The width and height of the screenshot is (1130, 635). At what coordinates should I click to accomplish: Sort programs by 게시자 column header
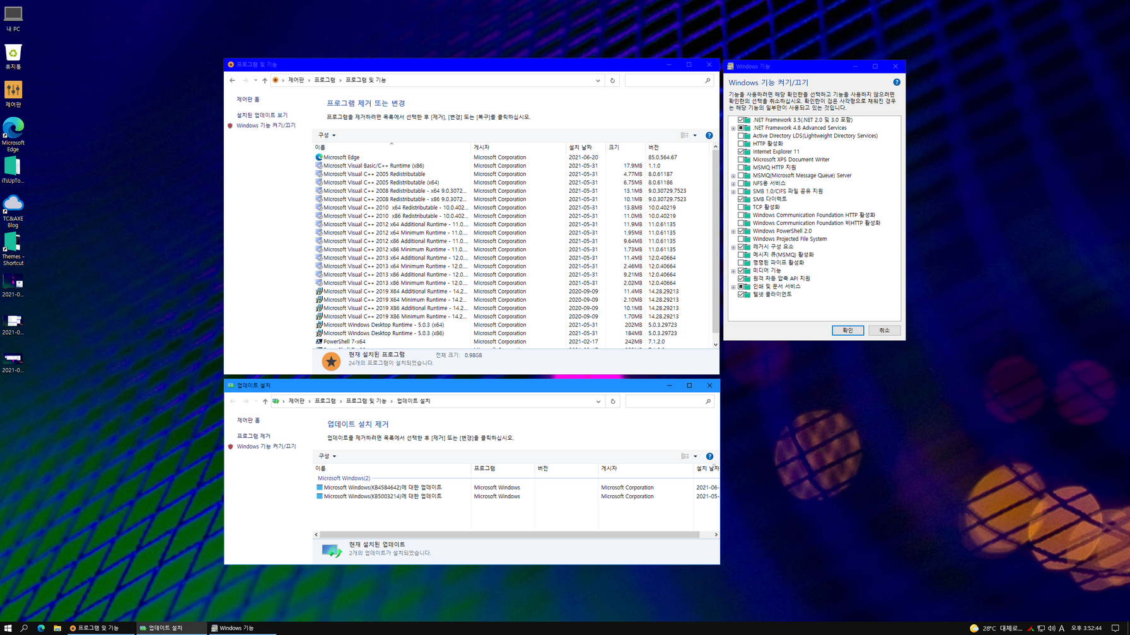tap(518, 147)
